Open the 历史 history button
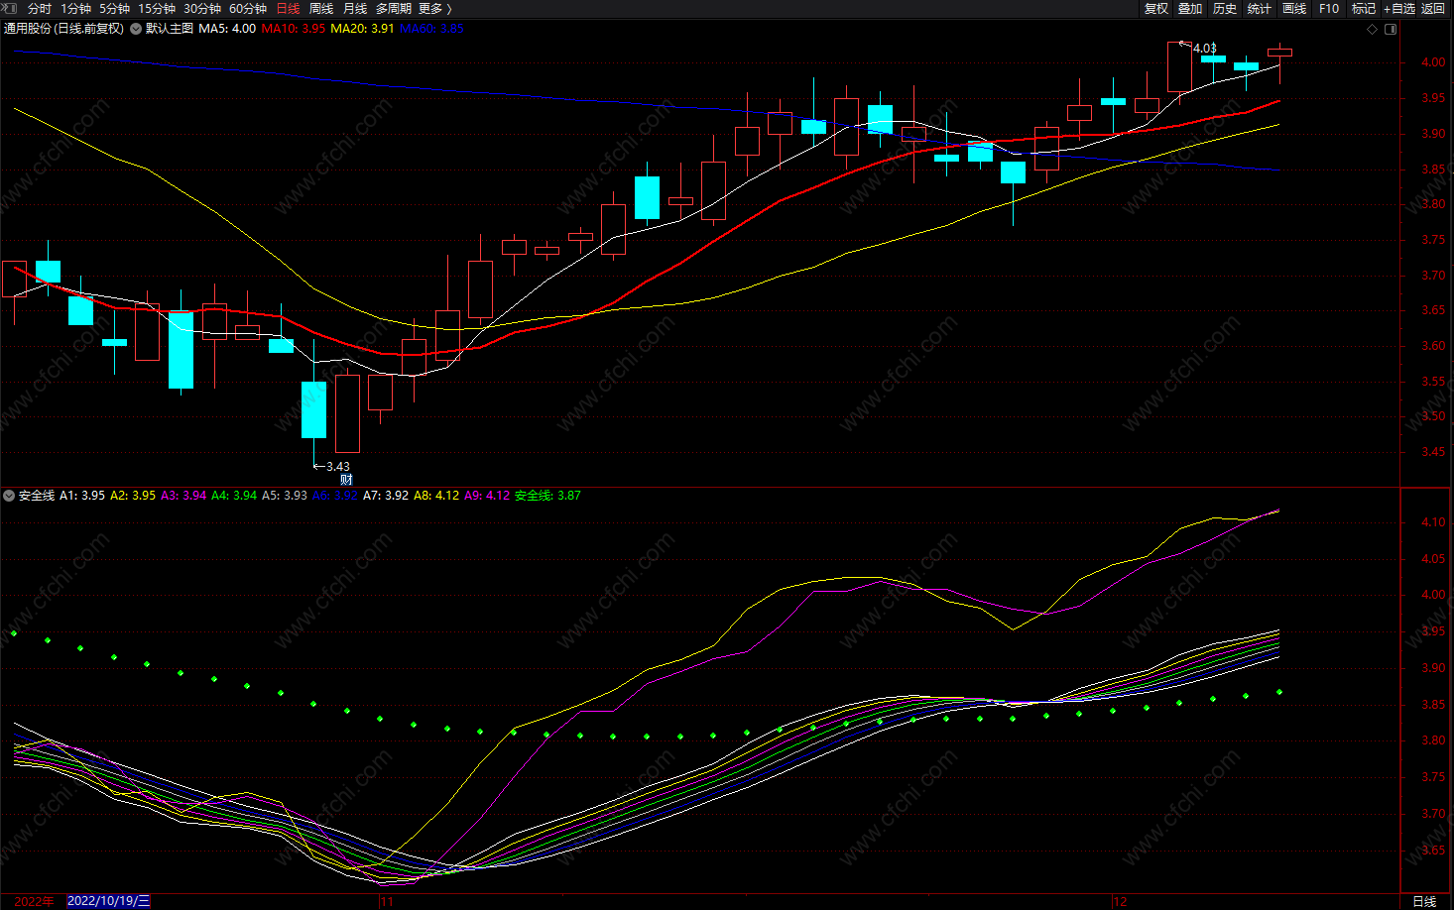The height and width of the screenshot is (910, 1454). point(1225,9)
